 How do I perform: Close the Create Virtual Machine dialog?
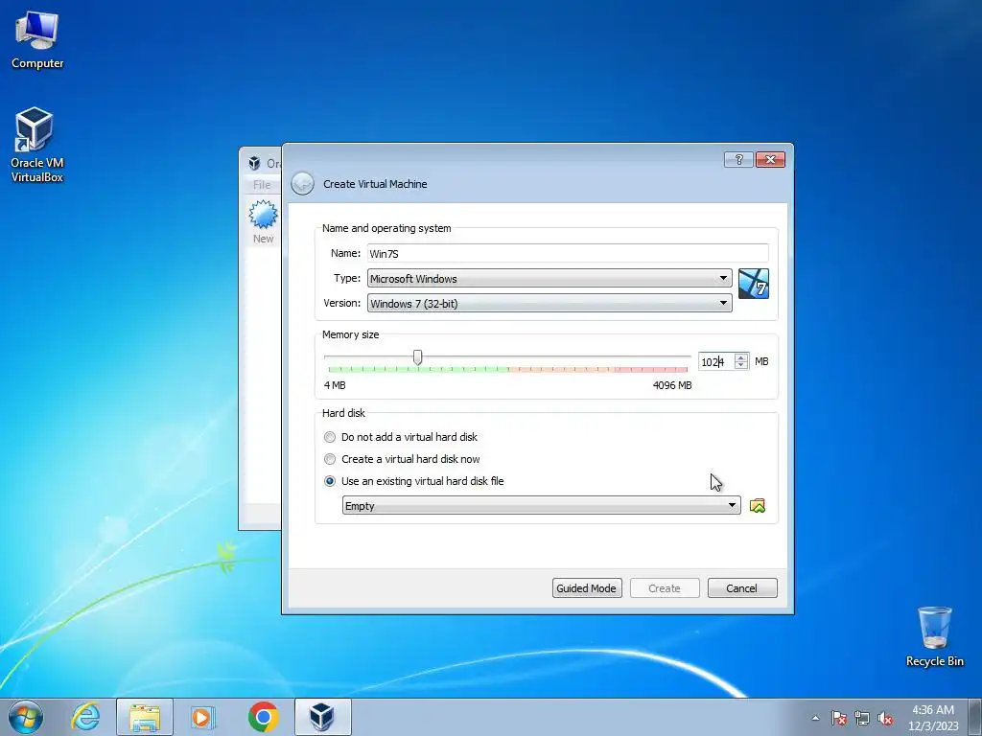[770, 160]
